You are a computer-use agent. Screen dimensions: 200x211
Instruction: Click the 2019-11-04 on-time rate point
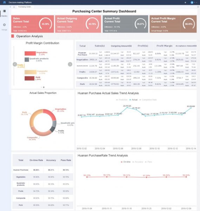coord(87,177)
